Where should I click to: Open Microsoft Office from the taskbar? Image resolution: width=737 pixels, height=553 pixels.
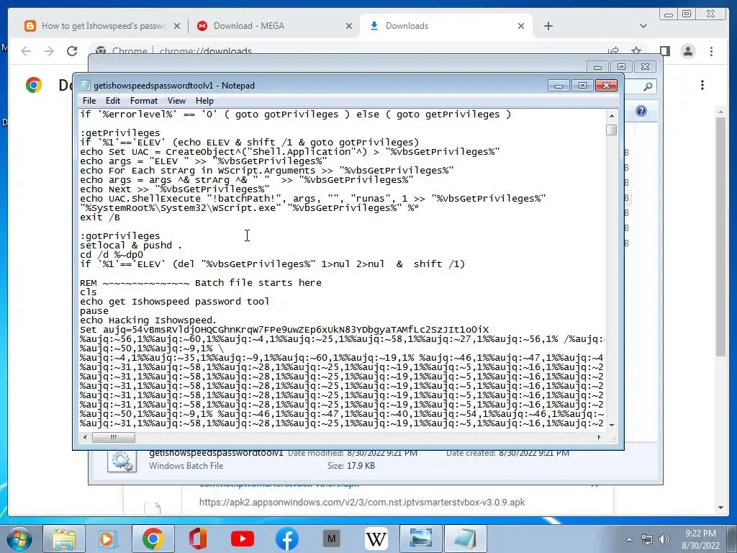click(197, 539)
